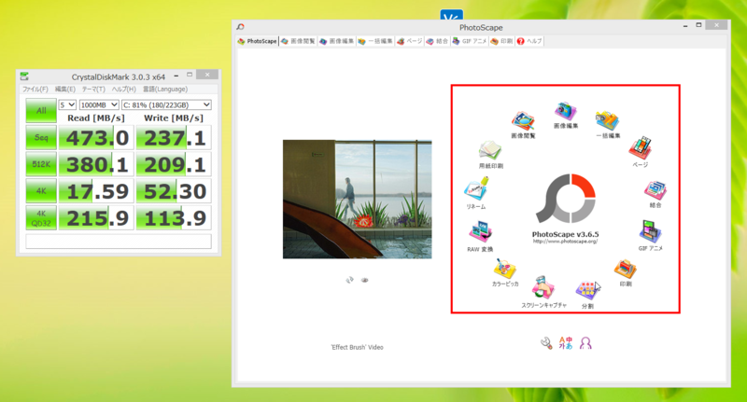Expand the test count dropdown showing 5
This screenshot has height=402, width=747.
pos(67,104)
